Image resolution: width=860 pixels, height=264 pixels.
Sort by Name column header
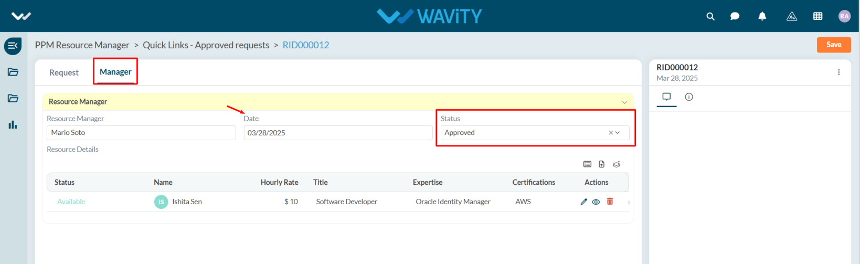[163, 182]
